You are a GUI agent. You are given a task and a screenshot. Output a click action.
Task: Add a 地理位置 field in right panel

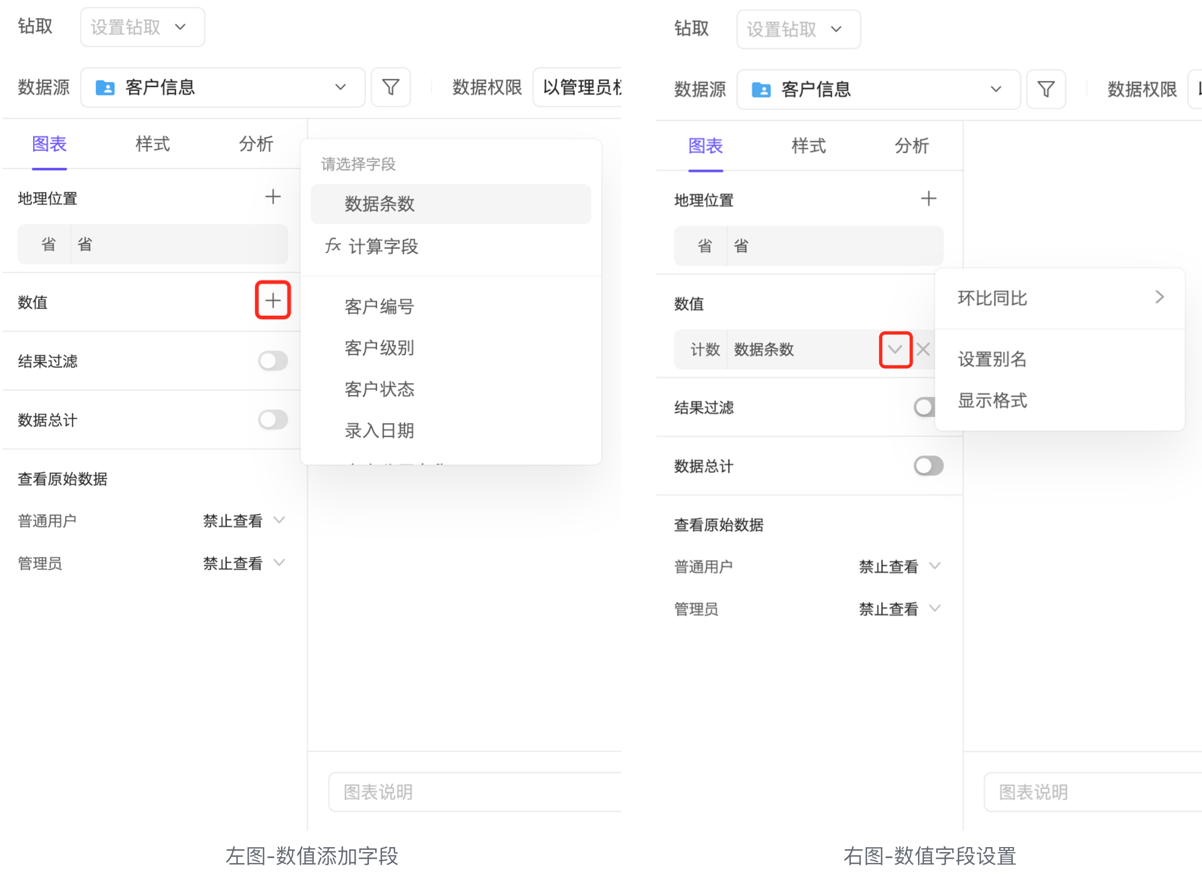pyautogui.click(x=929, y=198)
